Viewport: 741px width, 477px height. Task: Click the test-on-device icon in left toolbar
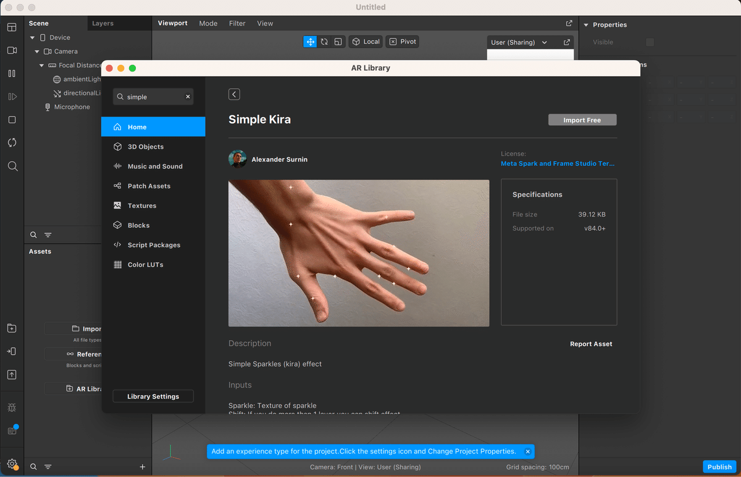pos(12,351)
